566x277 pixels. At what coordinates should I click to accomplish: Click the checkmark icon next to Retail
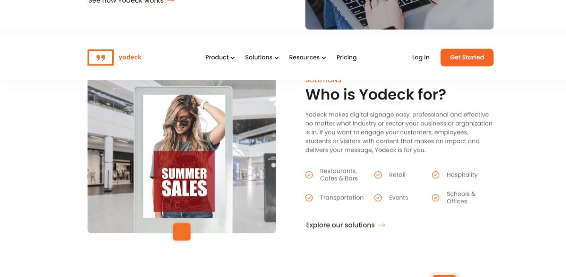tap(378, 175)
